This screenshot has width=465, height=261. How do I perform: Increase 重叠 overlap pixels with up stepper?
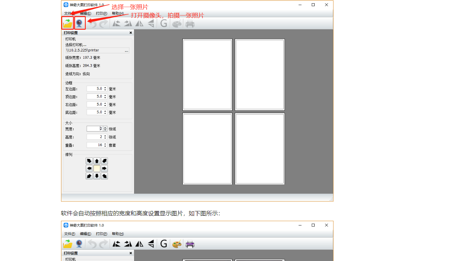click(x=105, y=144)
